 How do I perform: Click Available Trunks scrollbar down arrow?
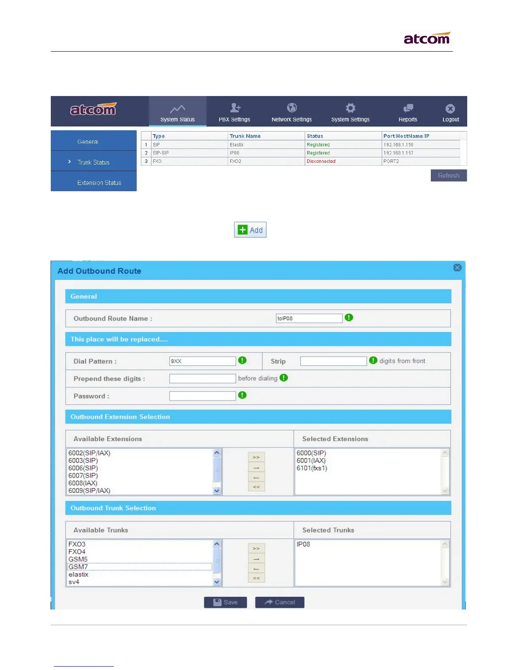[x=217, y=582]
